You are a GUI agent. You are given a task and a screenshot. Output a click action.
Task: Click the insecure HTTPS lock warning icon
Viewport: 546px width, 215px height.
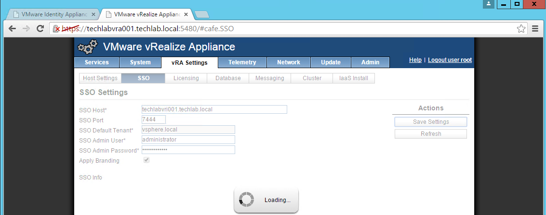point(56,29)
